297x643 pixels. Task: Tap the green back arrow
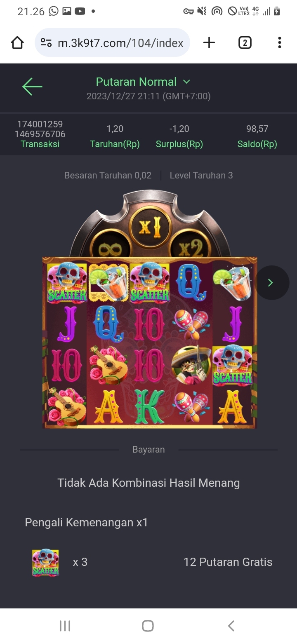coord(32,87)
